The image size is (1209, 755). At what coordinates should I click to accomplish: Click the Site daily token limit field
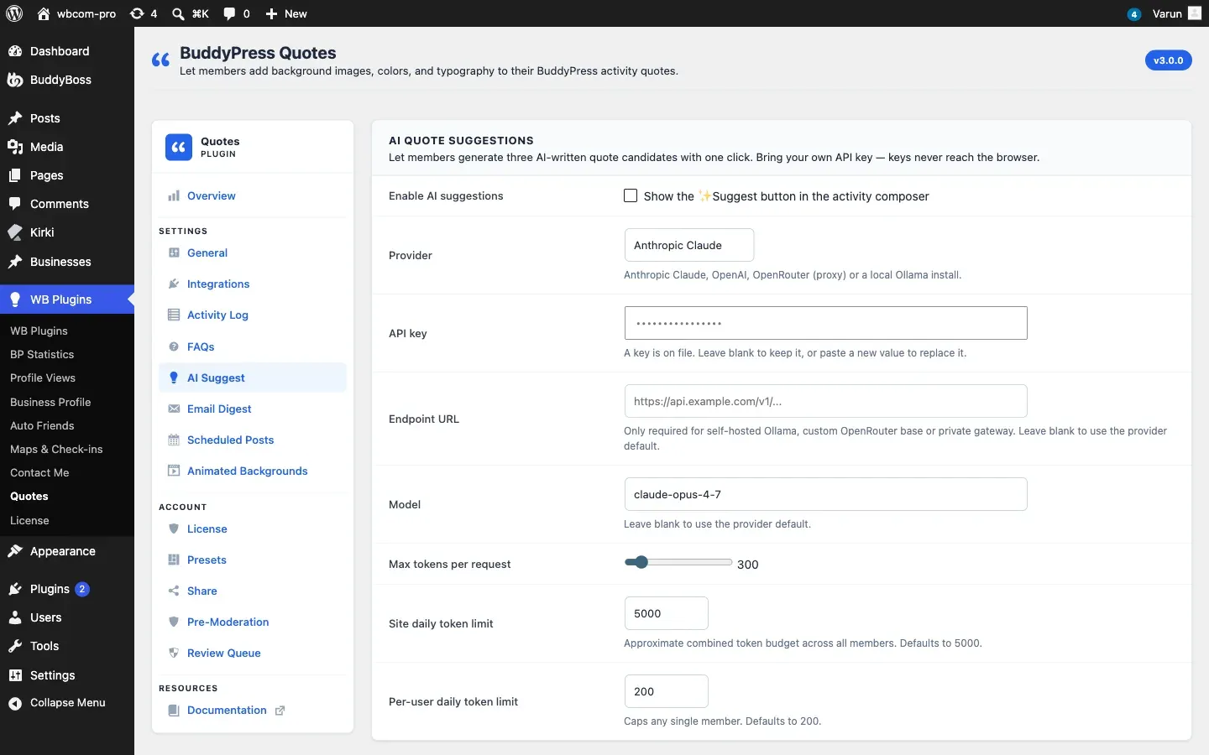[x=667, y=613]
